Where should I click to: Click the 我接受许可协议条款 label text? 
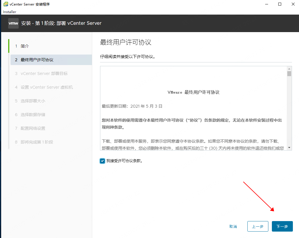(124, 161)
